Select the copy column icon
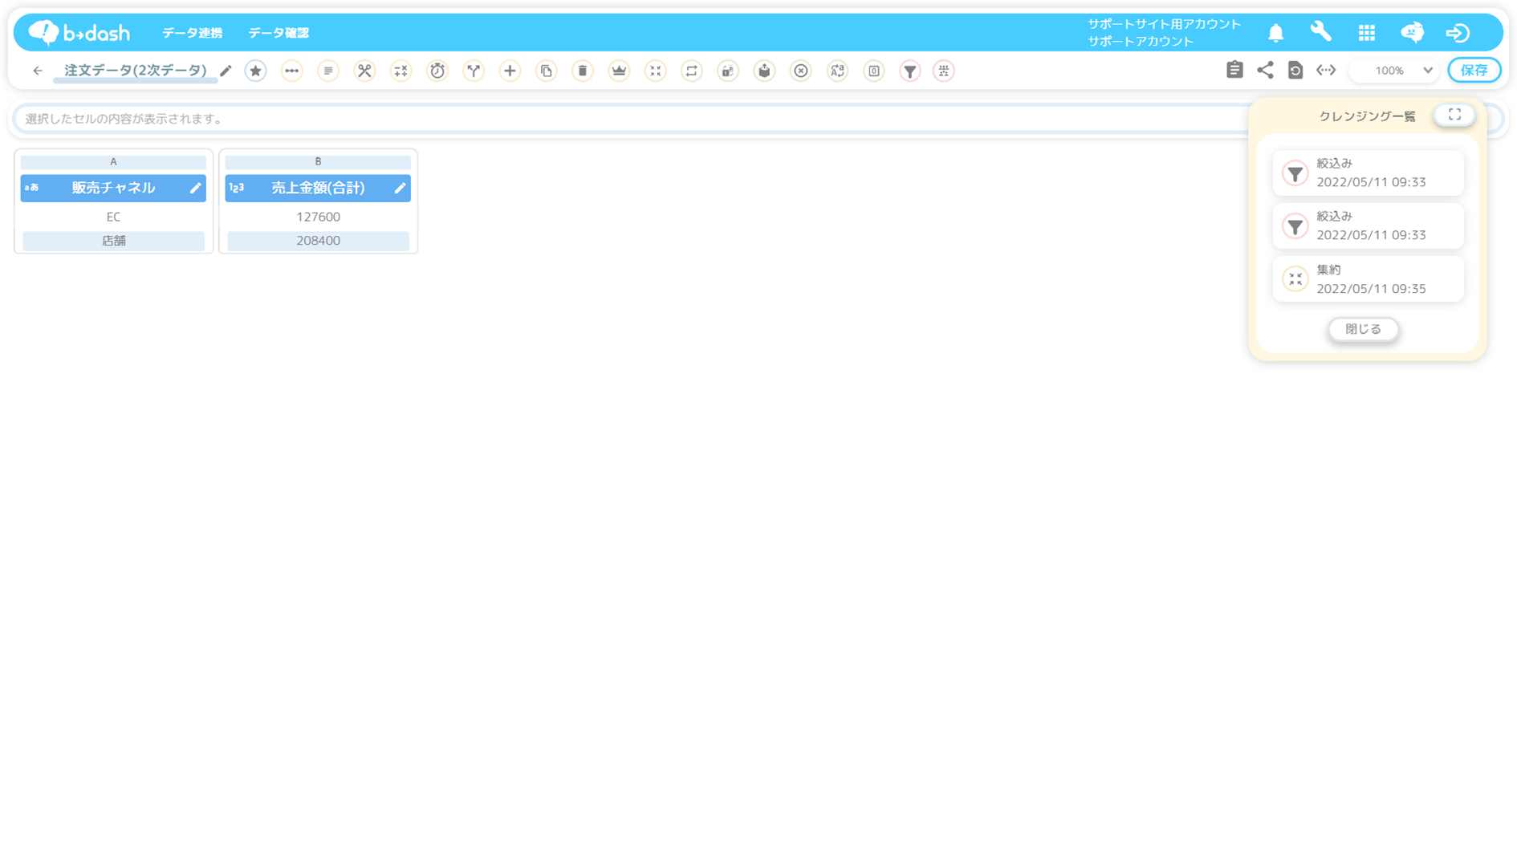The width and height of the screenshot is (1517, 853). (x=547, y=71)
